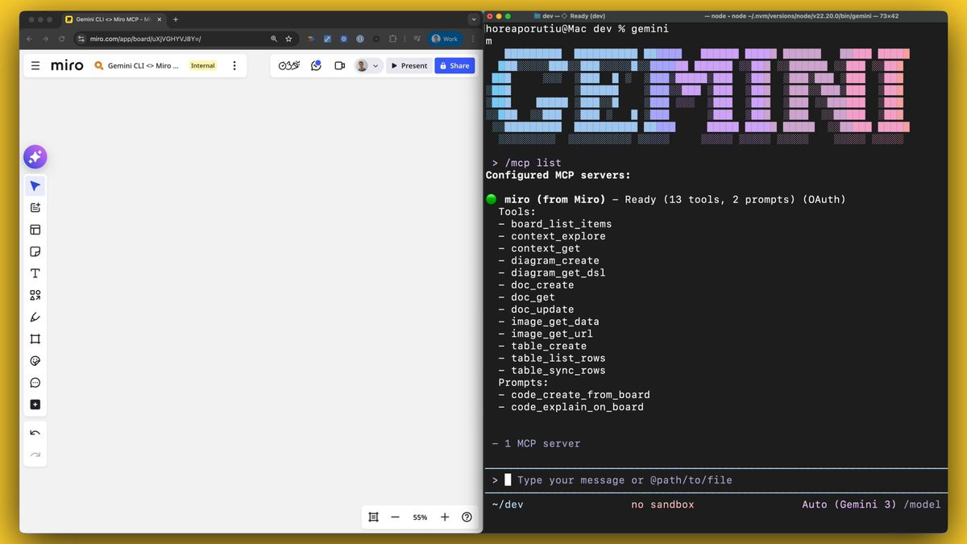Click the /mcp list command in terminal
Image resolution: width=967 pixels, height=544 pixels.
(533, 163)
